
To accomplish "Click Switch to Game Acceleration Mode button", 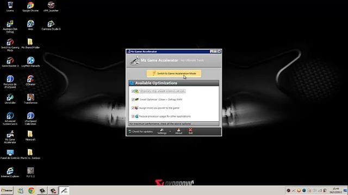I will [x=174, y=74].
